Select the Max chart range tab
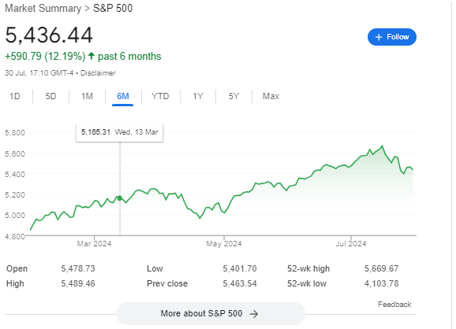The image size is (456, 329). pyautogui.click(x=271, y=96)
